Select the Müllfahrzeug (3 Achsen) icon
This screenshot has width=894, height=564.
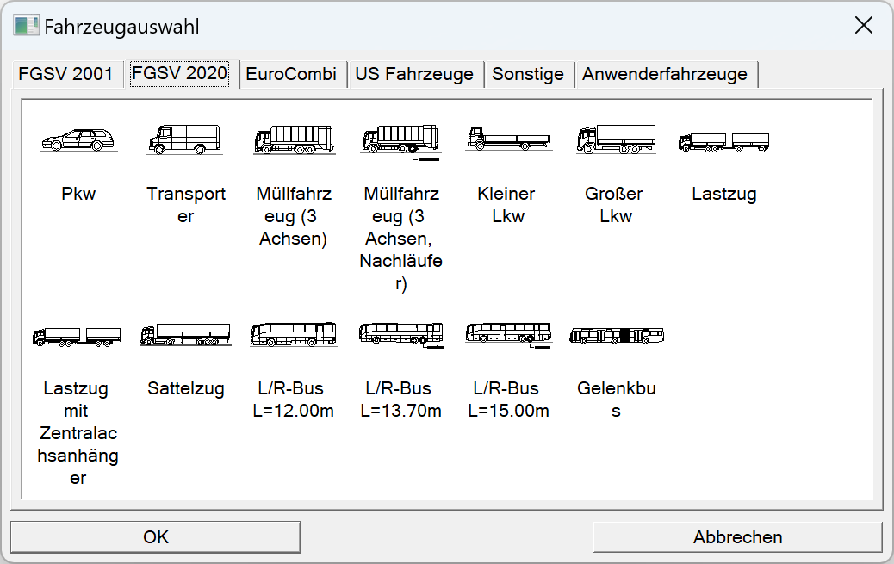tap(293, 138)
